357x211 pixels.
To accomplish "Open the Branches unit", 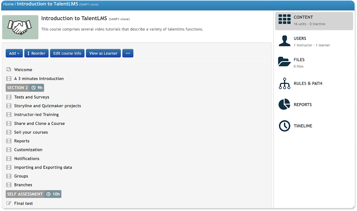I will point(23,185).
